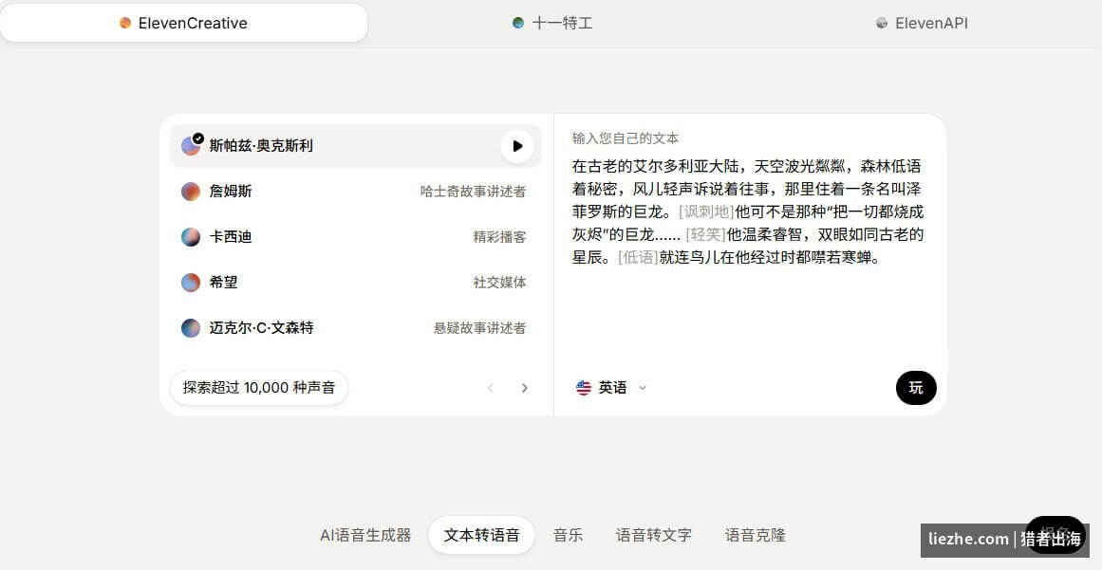Click the 英语 language label

coord(613,388)
